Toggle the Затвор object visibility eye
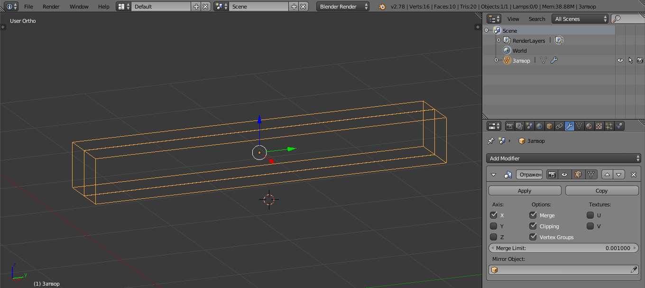 tap(620, 60)
